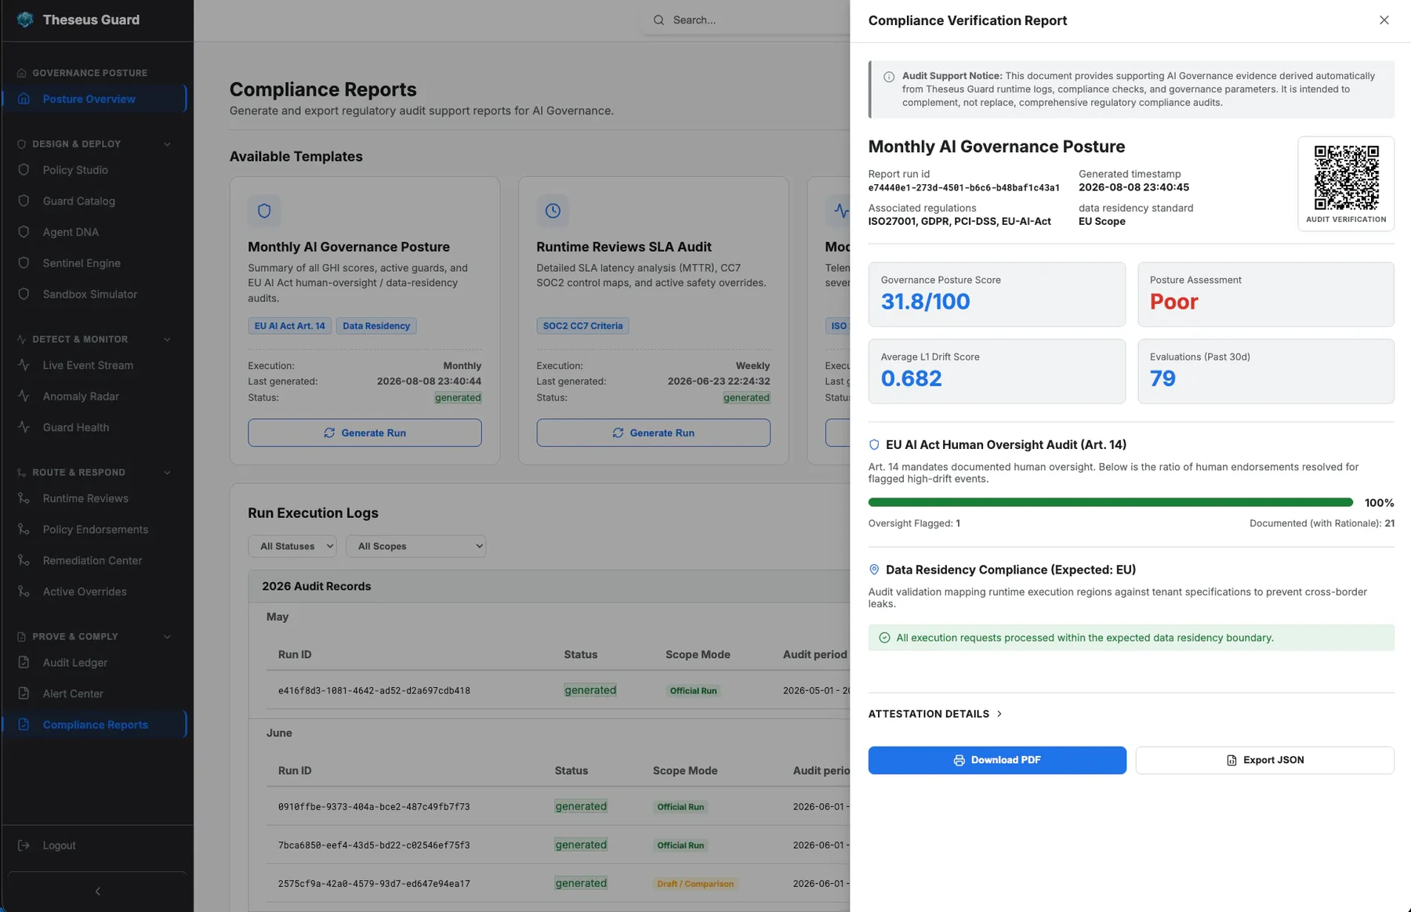Click the Theseus Guard logo icon

pos(25,20)
